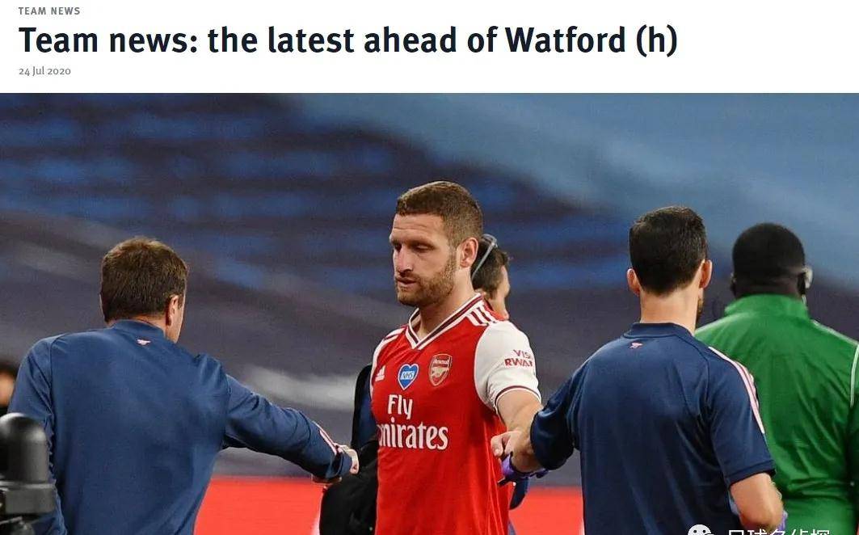
Task: Click the Watford team news headline
Action: pos(347,40)
